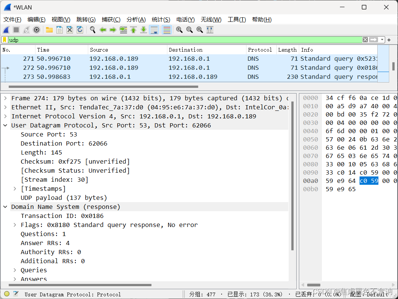The width and height of the screenshot is (398, 299).
Task: Click the zoom in magnifier icon
Action: coord(179,30)
